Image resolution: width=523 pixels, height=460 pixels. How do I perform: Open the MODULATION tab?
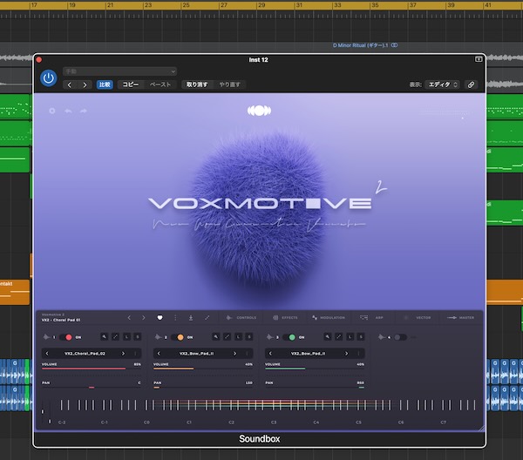point(329,318)
